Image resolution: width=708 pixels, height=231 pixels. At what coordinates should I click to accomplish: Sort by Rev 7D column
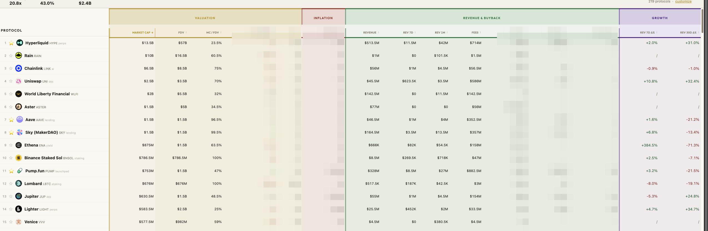[409, 32]
